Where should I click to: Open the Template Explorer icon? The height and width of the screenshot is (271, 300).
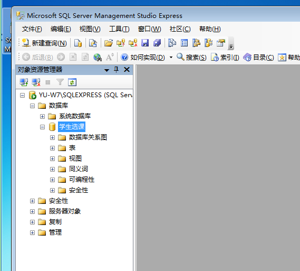point(209,43)
